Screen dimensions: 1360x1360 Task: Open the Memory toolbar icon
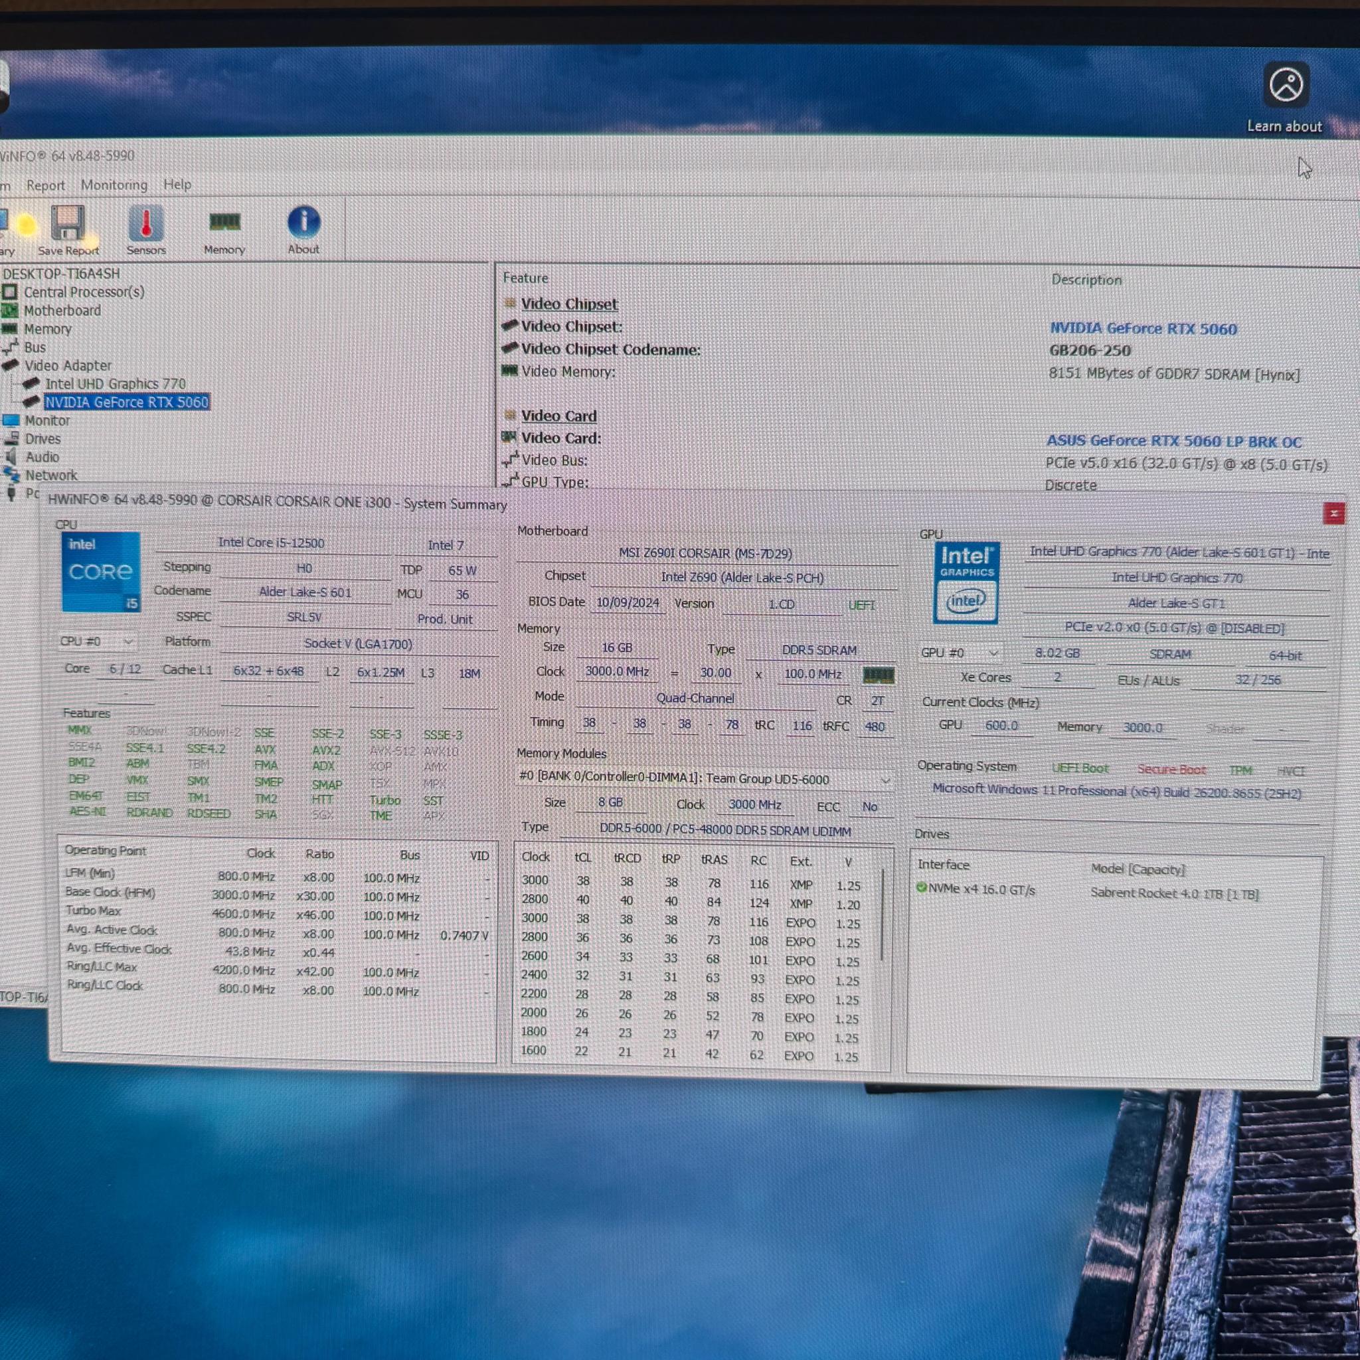pyautogui.click(x=224, y=222)
